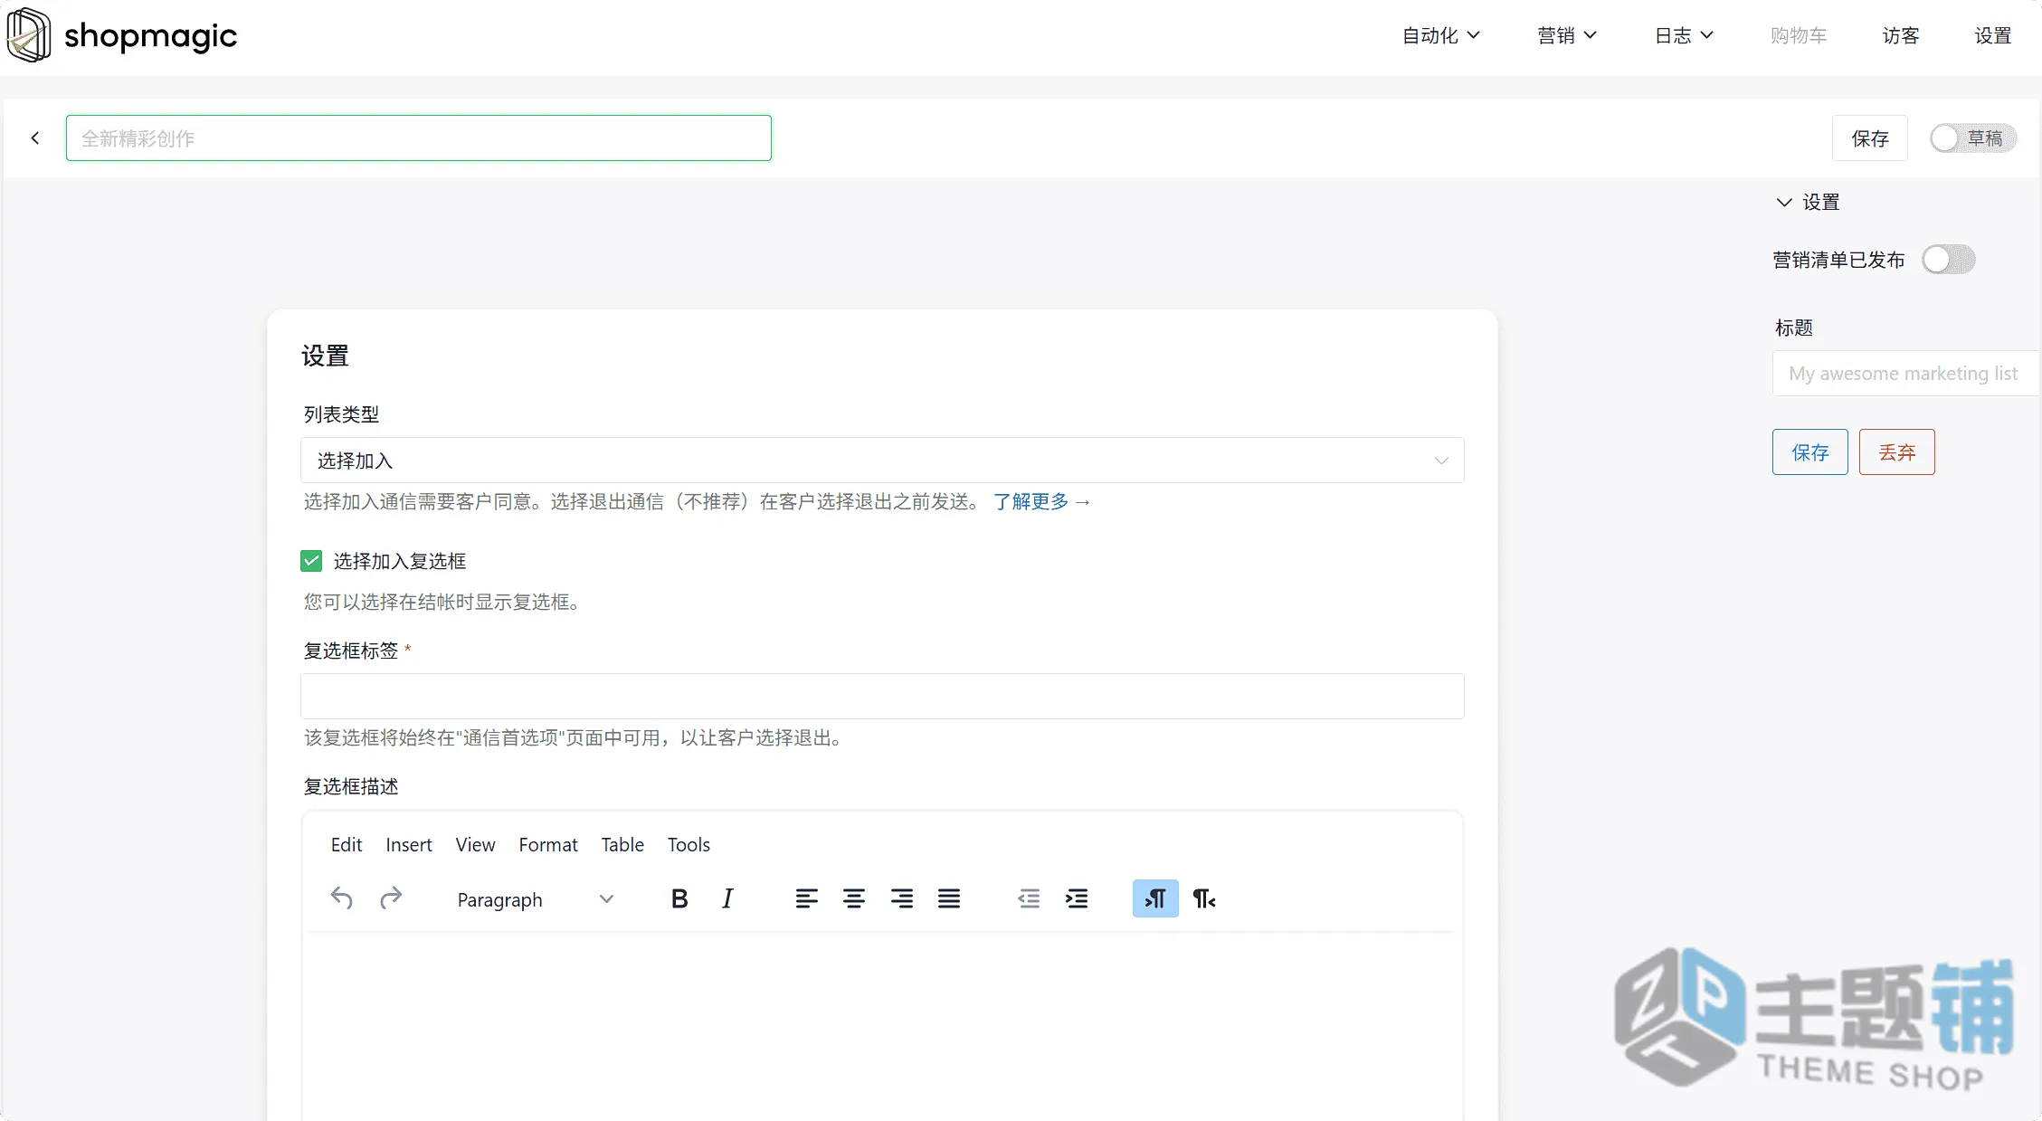Open the Insert menu in the editor

click(409, 844)
